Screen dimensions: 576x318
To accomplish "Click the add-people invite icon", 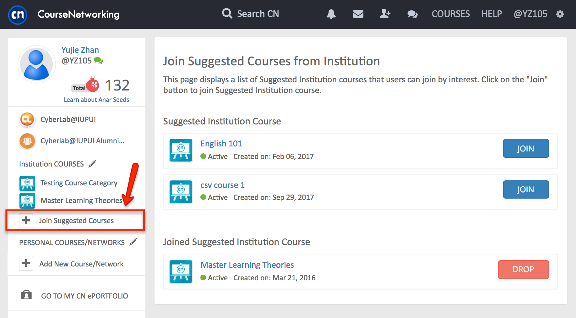I will (x=385, y=14).
